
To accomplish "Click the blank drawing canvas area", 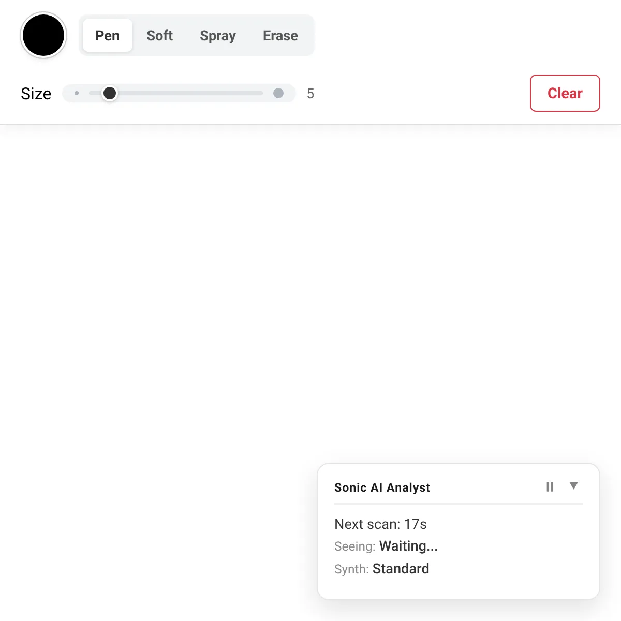I will (207, 310).
